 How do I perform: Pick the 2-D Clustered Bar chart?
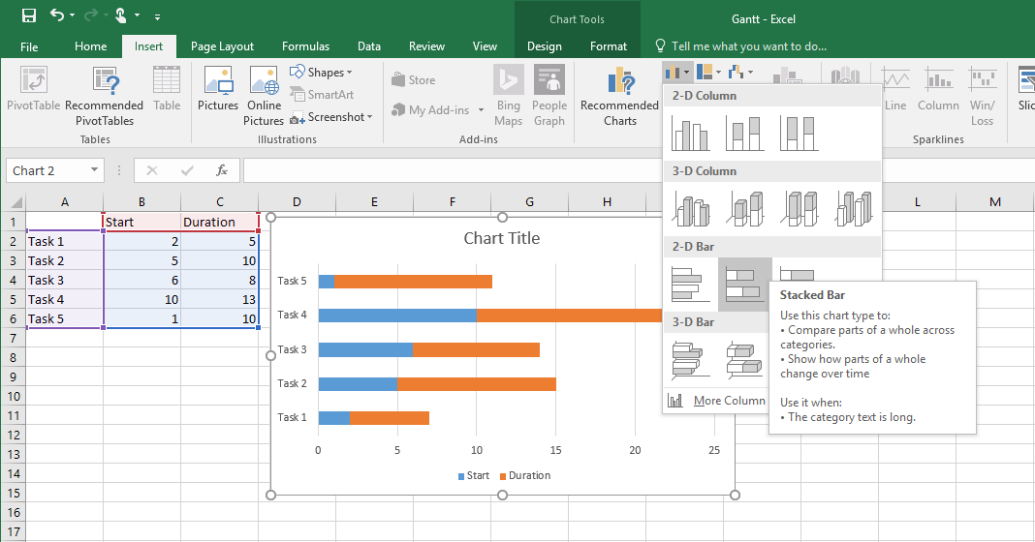click(690, 285)
